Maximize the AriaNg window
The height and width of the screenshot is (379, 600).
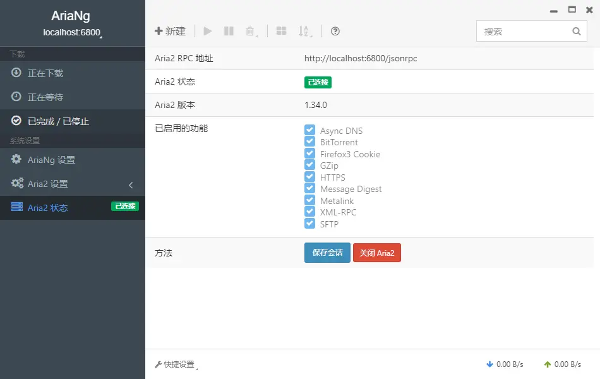click(x=572, y=9)
